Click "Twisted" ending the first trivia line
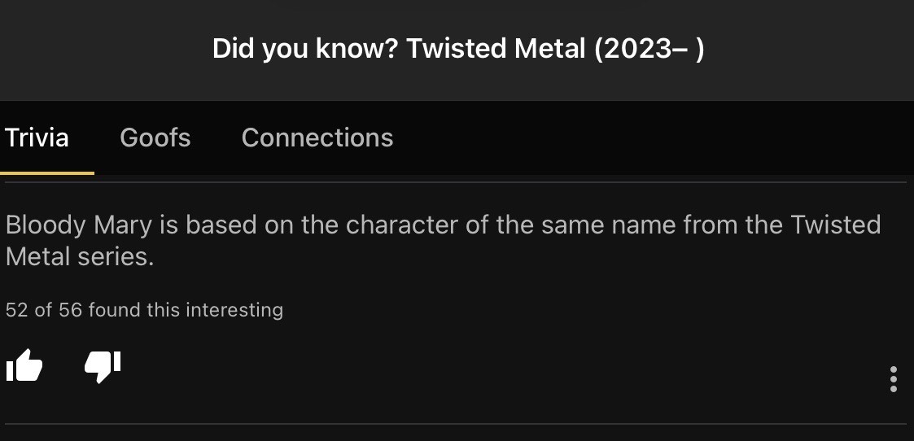The height and width of the screenshot is (441, 914). [836, 225]
